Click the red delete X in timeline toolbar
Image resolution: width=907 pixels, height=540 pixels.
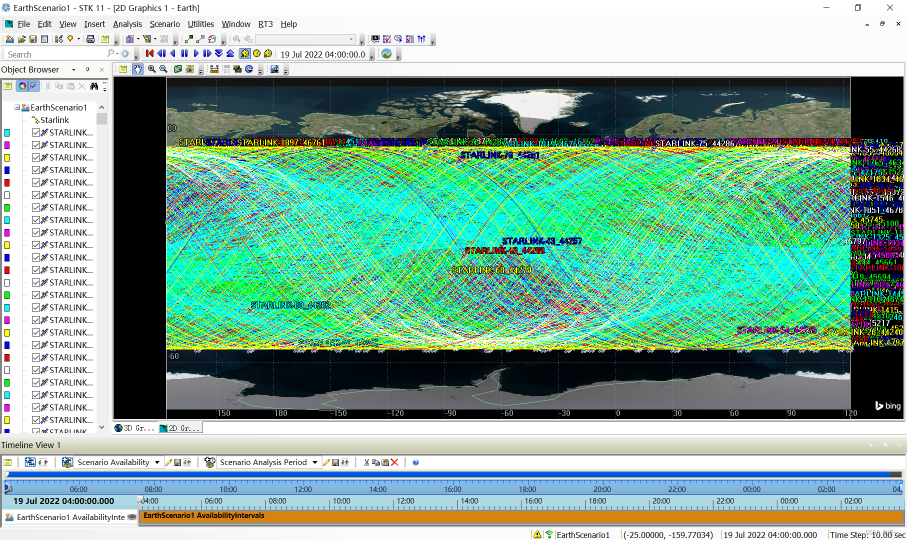coord(394,462)
